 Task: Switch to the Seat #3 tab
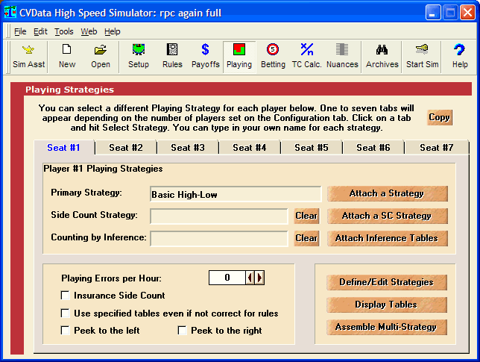click(188, 148)
